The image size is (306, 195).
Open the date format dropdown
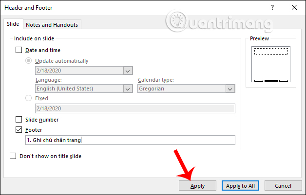pos(128,71)
